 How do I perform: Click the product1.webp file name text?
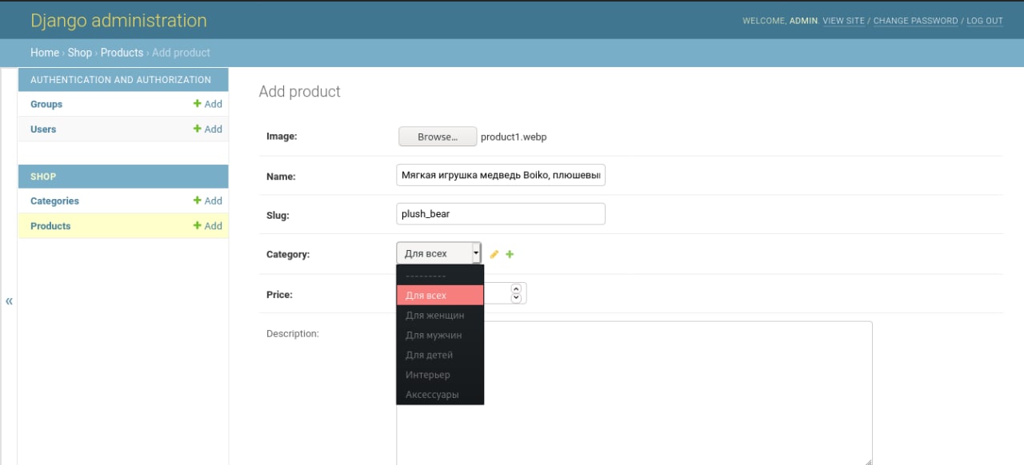tap(514, 137)
